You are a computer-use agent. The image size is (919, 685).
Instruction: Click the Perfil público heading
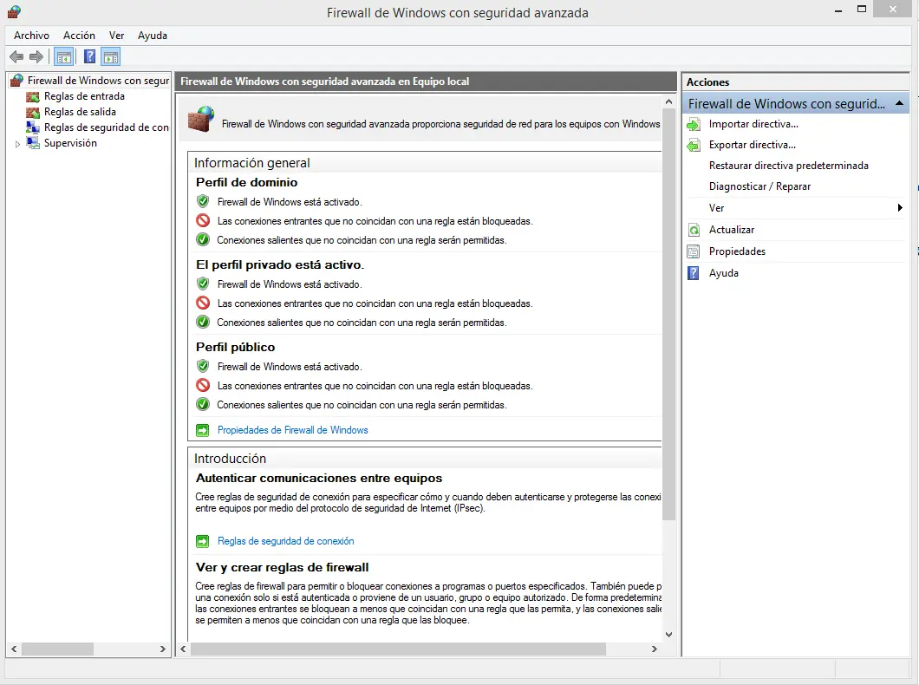click(235, 347)
